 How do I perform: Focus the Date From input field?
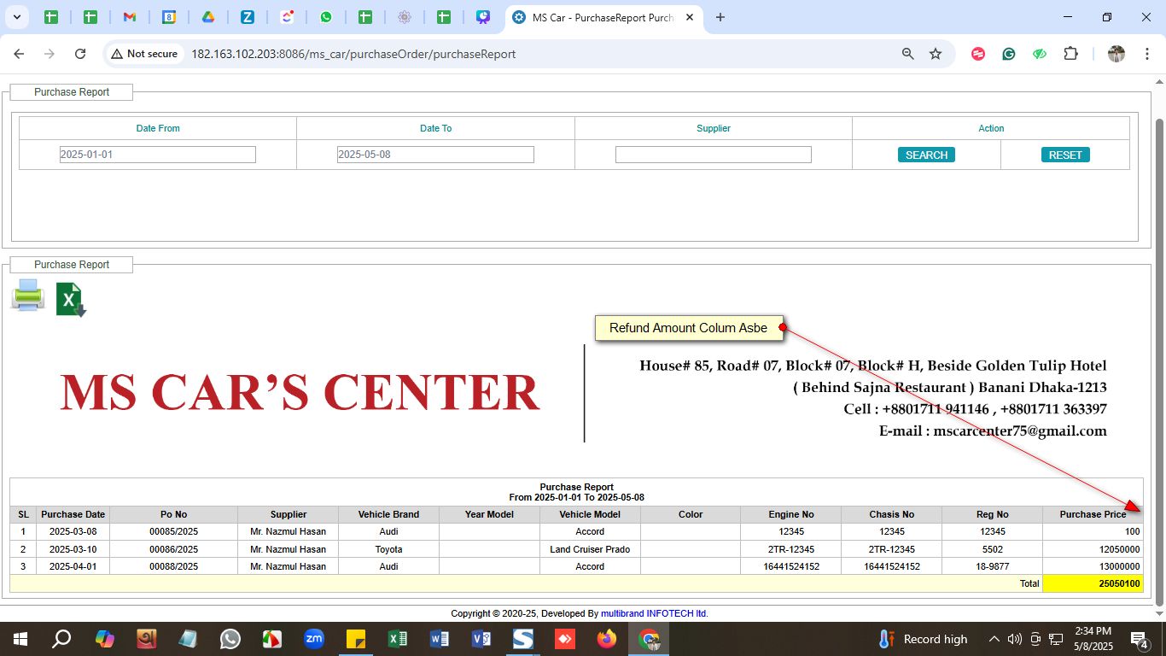coord(158,155)
